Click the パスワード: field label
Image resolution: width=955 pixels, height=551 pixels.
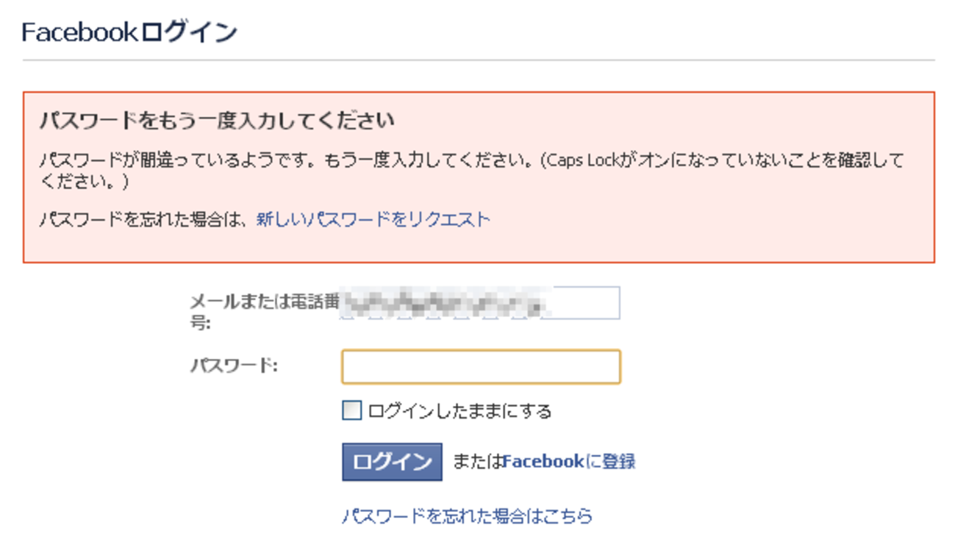(233, 366)
